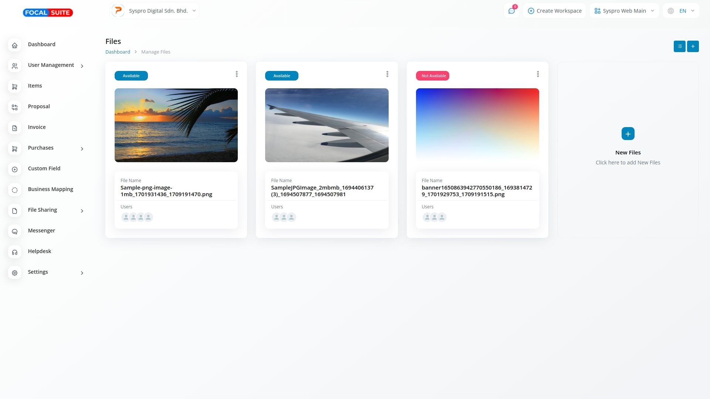Open the Syspro Web Main workspace dropdown

(624, 11)
